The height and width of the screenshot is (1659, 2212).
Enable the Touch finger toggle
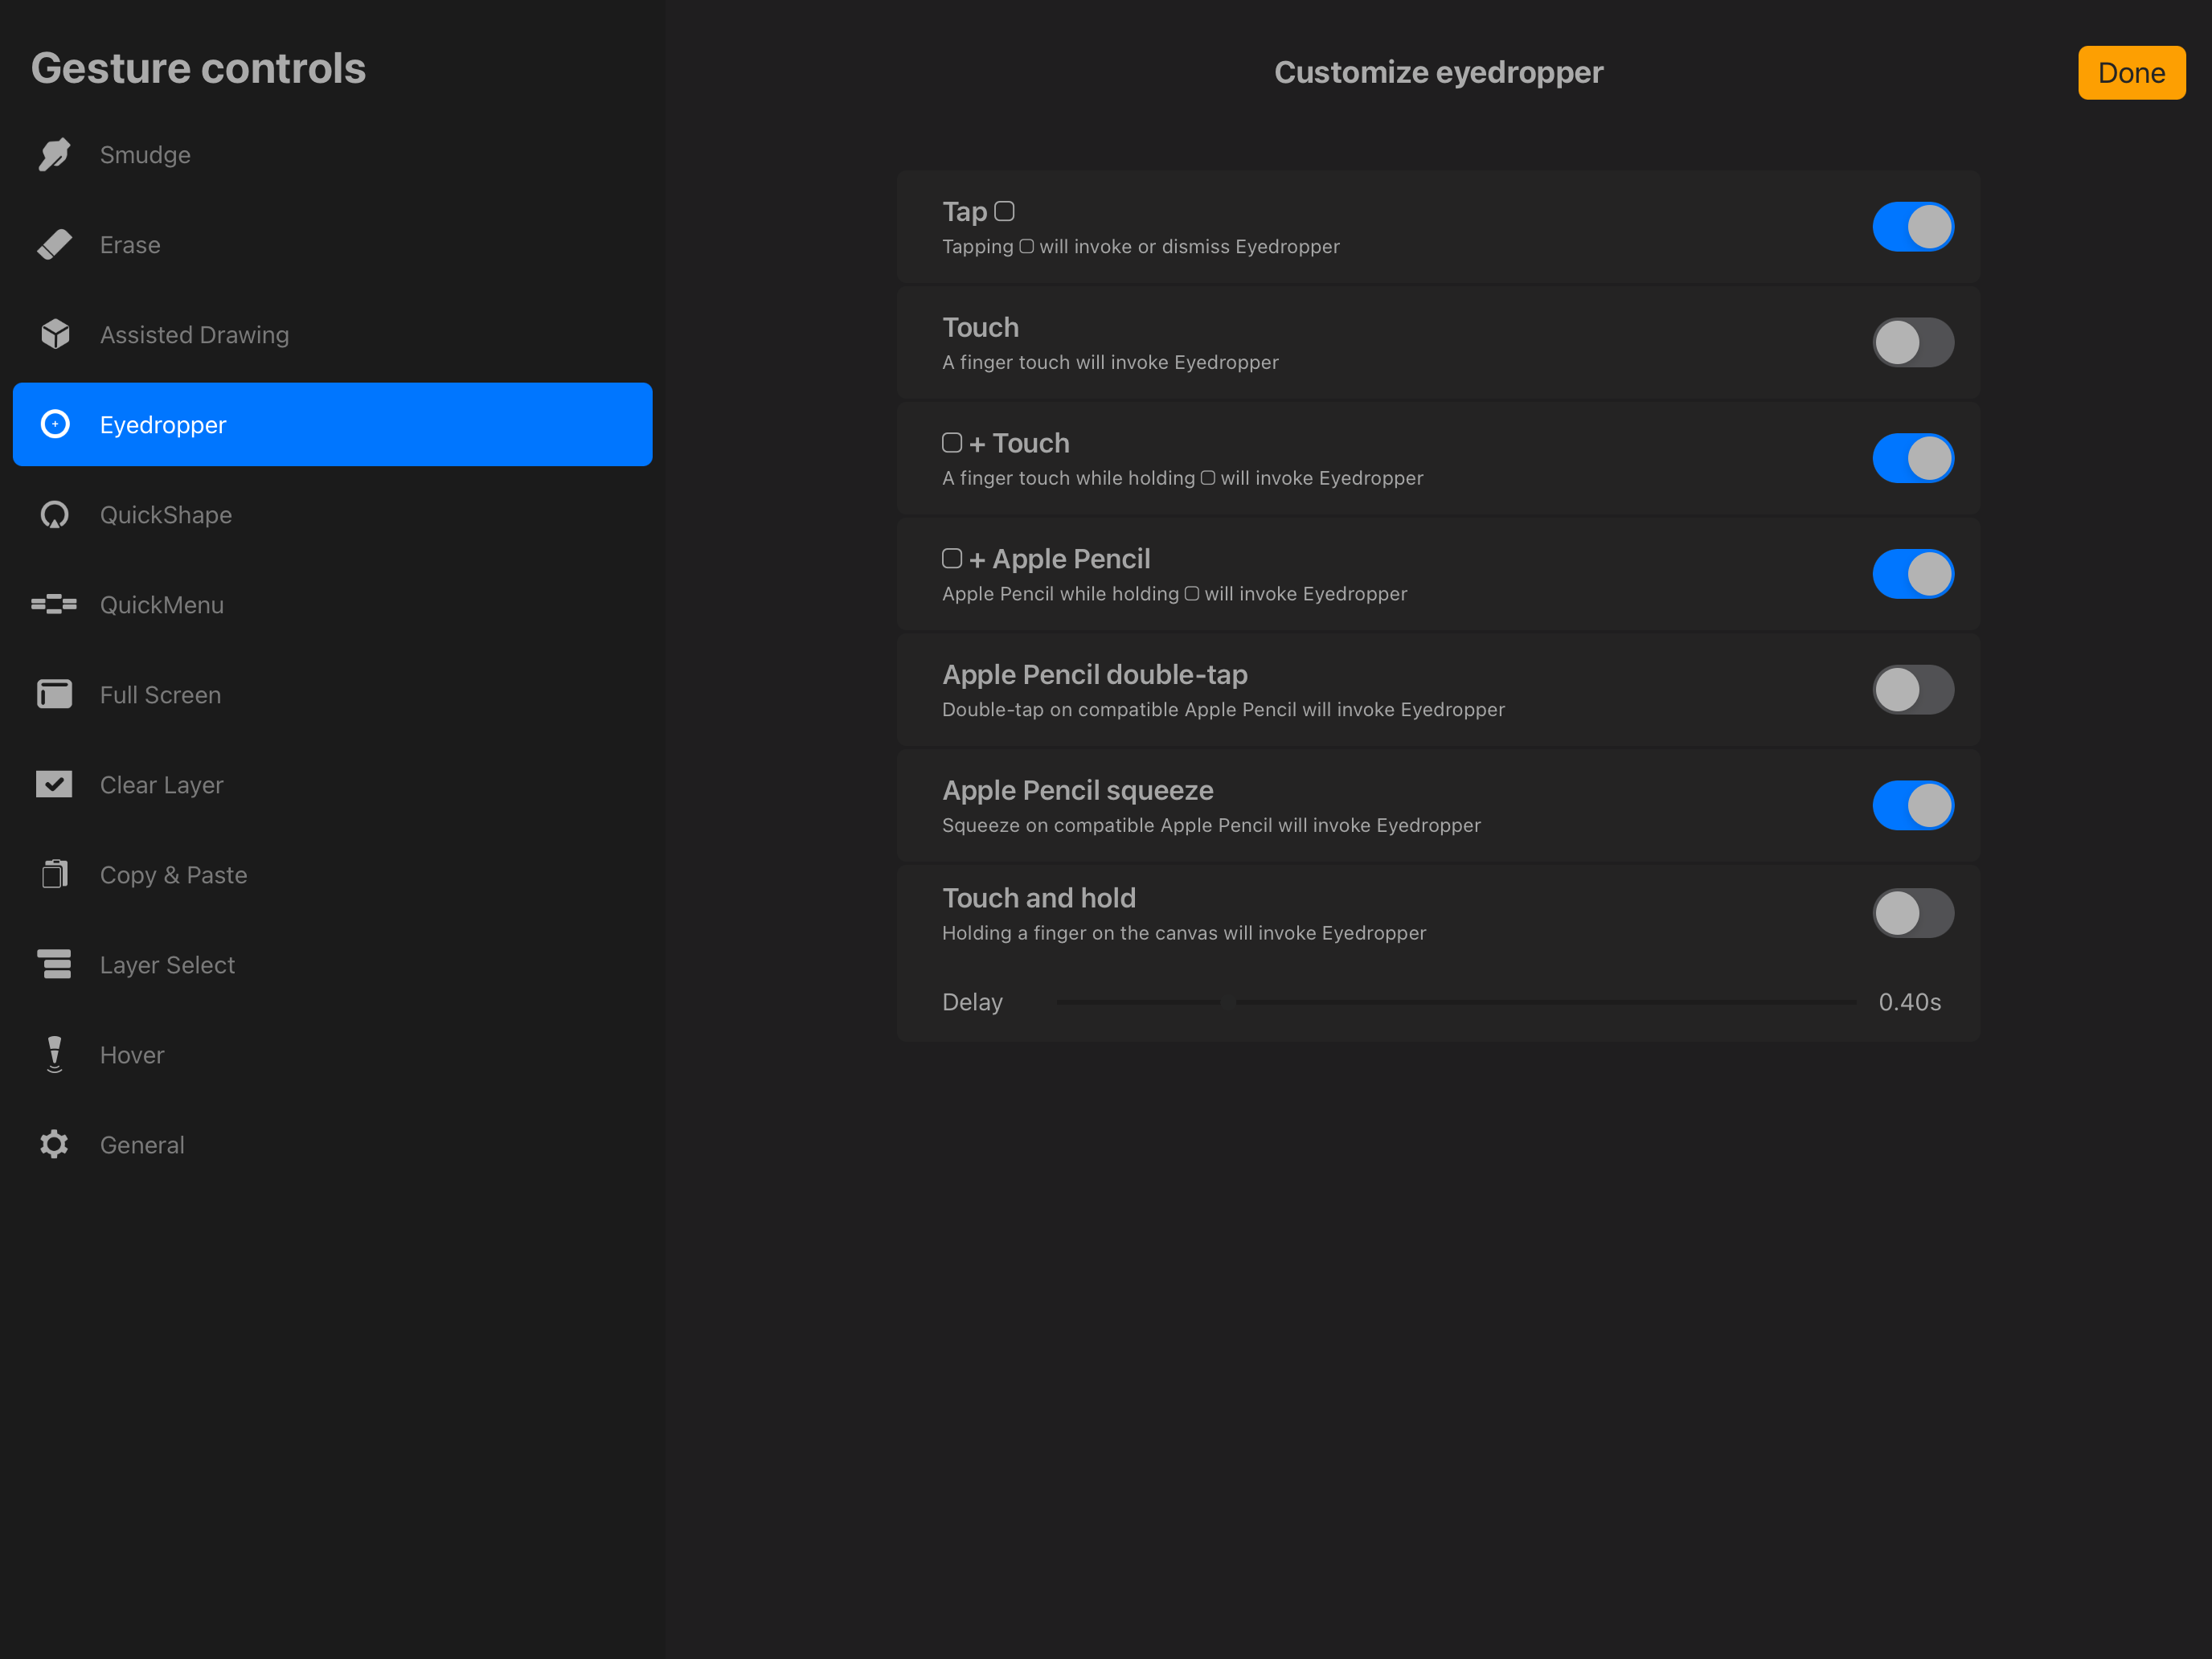pyautogui.click(x=1912, y=343)
